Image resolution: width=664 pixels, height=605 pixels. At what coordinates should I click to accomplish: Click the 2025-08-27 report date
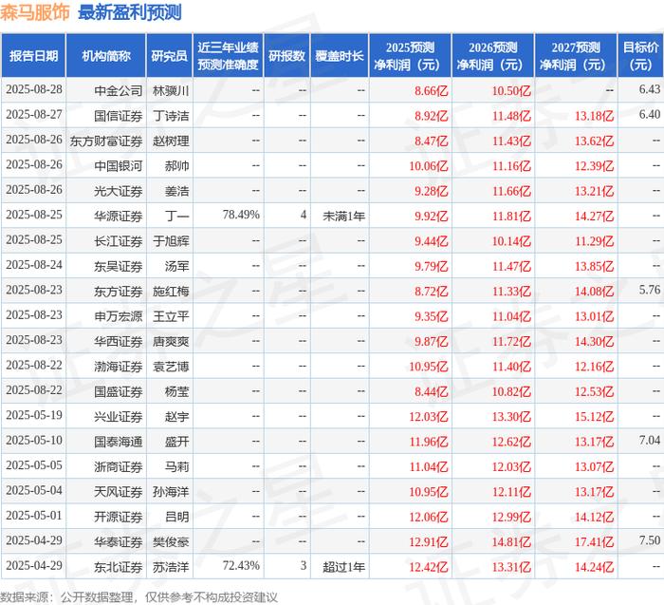coord(34,115)
